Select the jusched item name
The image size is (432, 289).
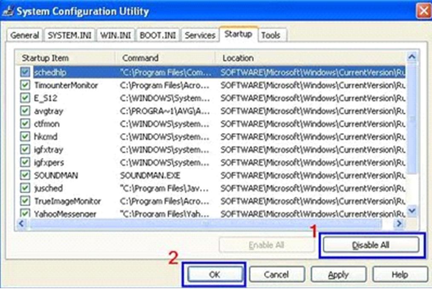[48, 188]
